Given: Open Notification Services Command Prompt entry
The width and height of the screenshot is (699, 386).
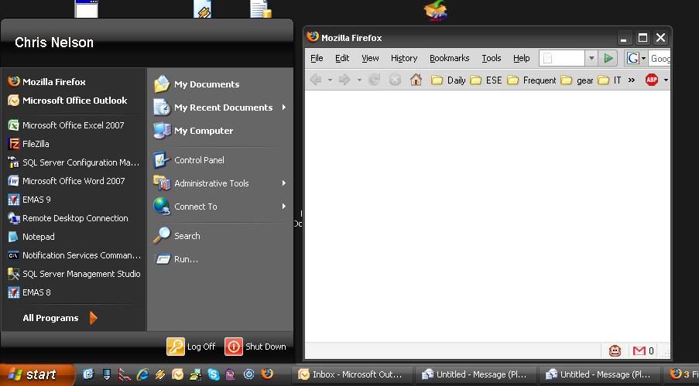Looking at the screenshot, I should (74, 255).
